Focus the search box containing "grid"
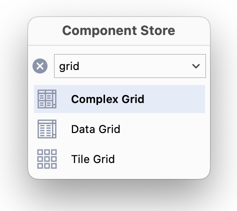This screenshot has width=237, height=211. tap(130, 66)
